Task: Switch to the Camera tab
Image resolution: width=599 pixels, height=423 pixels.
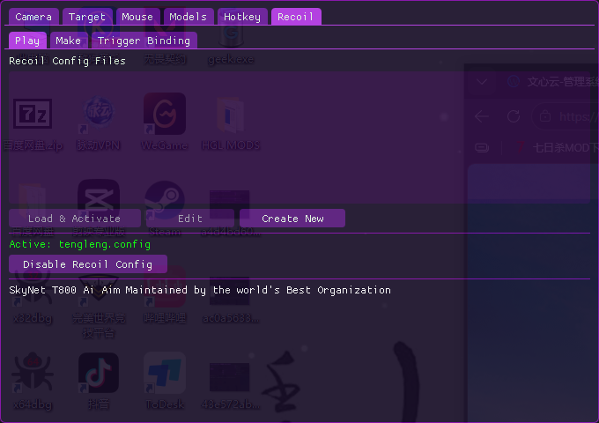Action: click(34, 17)
